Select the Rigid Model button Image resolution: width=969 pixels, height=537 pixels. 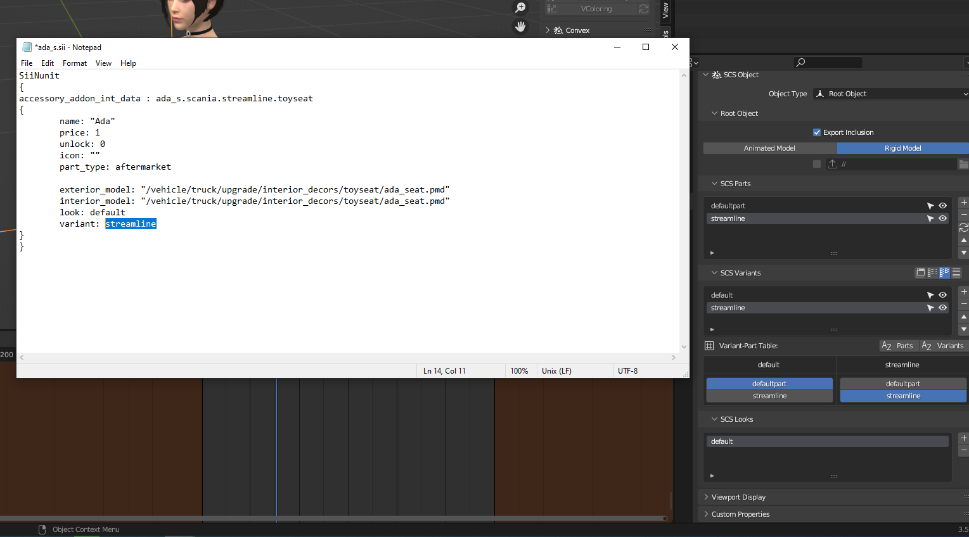click(902, 148)
